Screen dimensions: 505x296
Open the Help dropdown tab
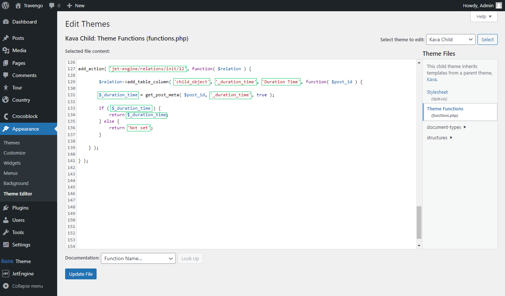(484, 16)
